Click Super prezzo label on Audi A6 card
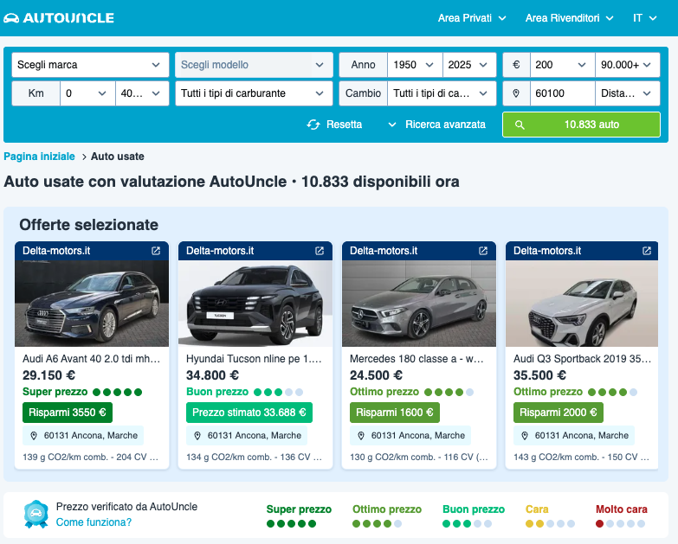Screen dimensions: 678x544 (x=55, y=392)
